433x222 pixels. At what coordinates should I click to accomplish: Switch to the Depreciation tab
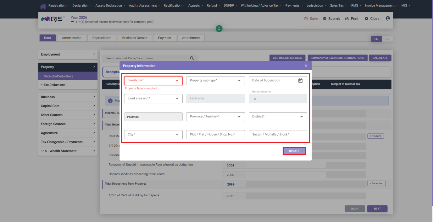[102, 38]
